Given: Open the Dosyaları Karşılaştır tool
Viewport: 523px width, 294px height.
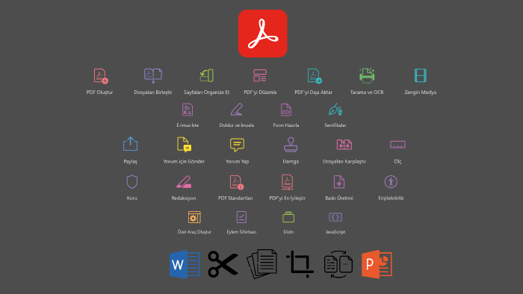Looking at the screenshot, I should [x=344, y=145].
